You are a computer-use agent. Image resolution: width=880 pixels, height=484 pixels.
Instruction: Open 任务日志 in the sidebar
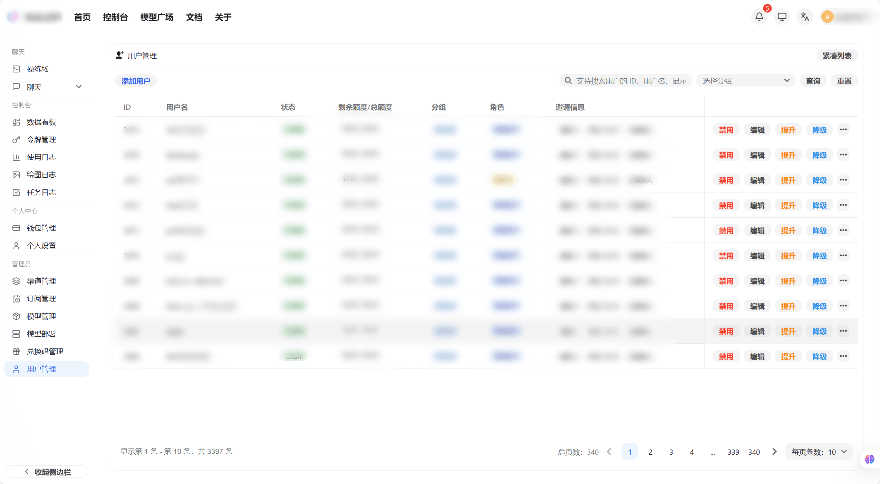coord(41,192)
